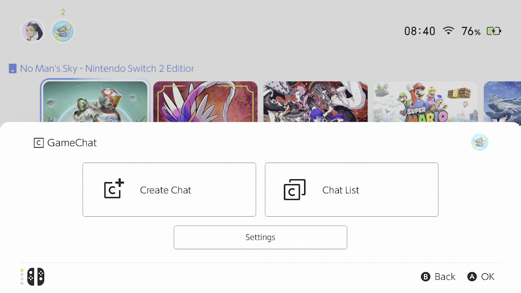Select the Pokémon Violet game tile
Viewport: 521px width, 293px height.
(205, 101)
